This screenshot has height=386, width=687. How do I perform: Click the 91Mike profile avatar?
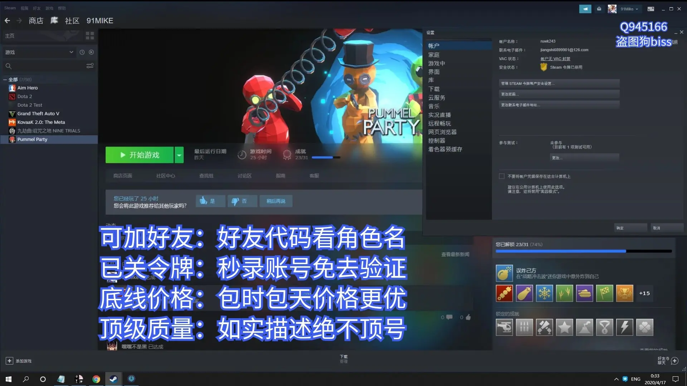click(x=612, y=9)
